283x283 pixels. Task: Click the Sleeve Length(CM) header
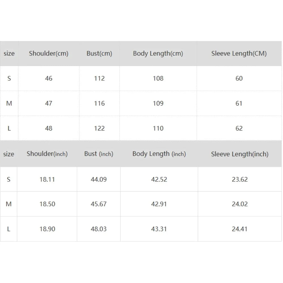tap(239, 53)
